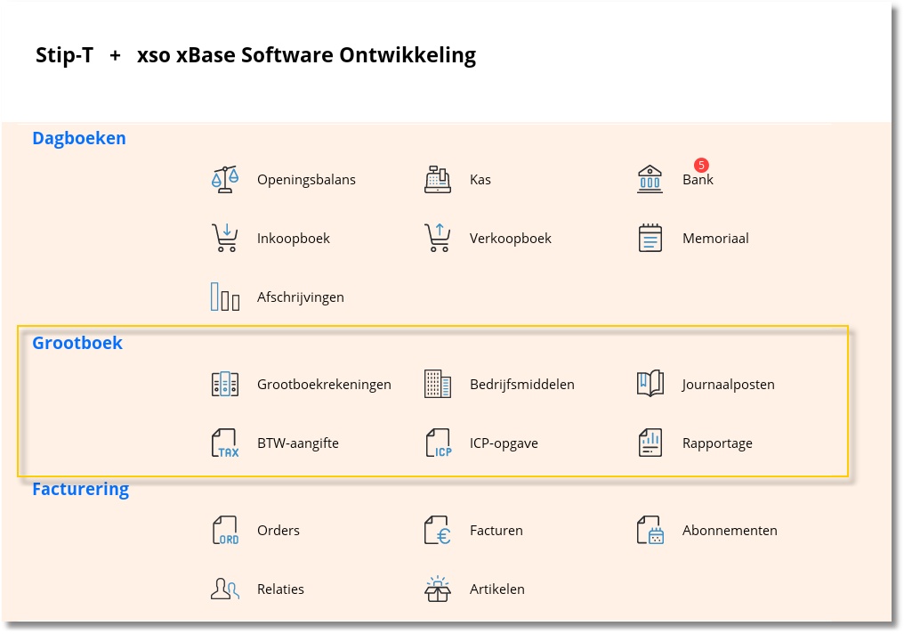The height and width of the screenshot is (634, 904).
Task: Click the Openingsbalans scales icon
Action: pos(225,179)
